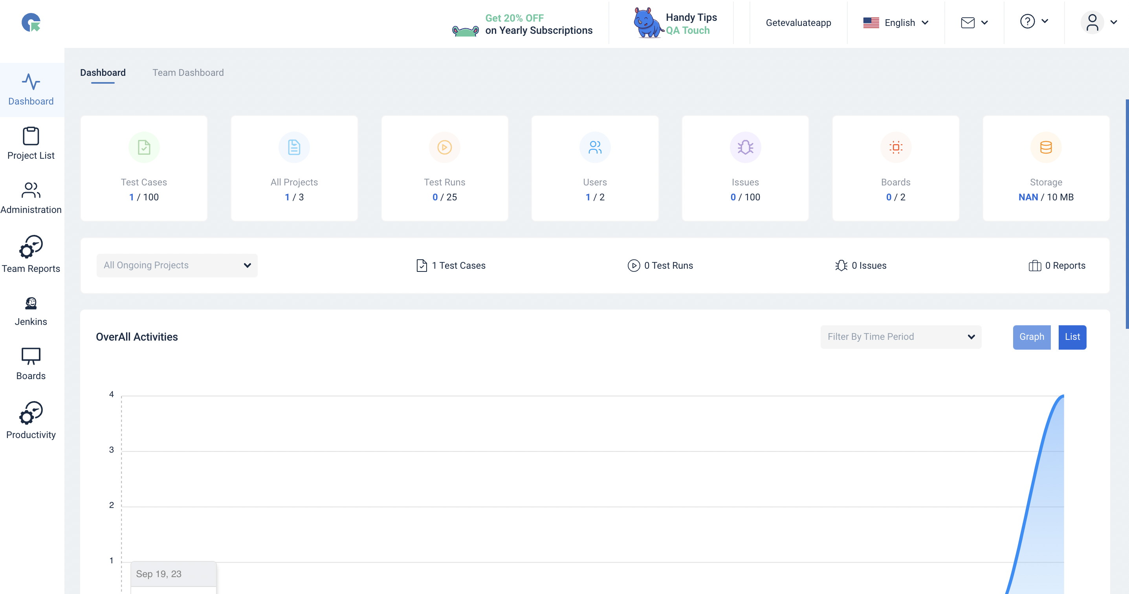Switch activities view to Graph
This screenshot has width=1129, height=594.
tap(1031, 337)
